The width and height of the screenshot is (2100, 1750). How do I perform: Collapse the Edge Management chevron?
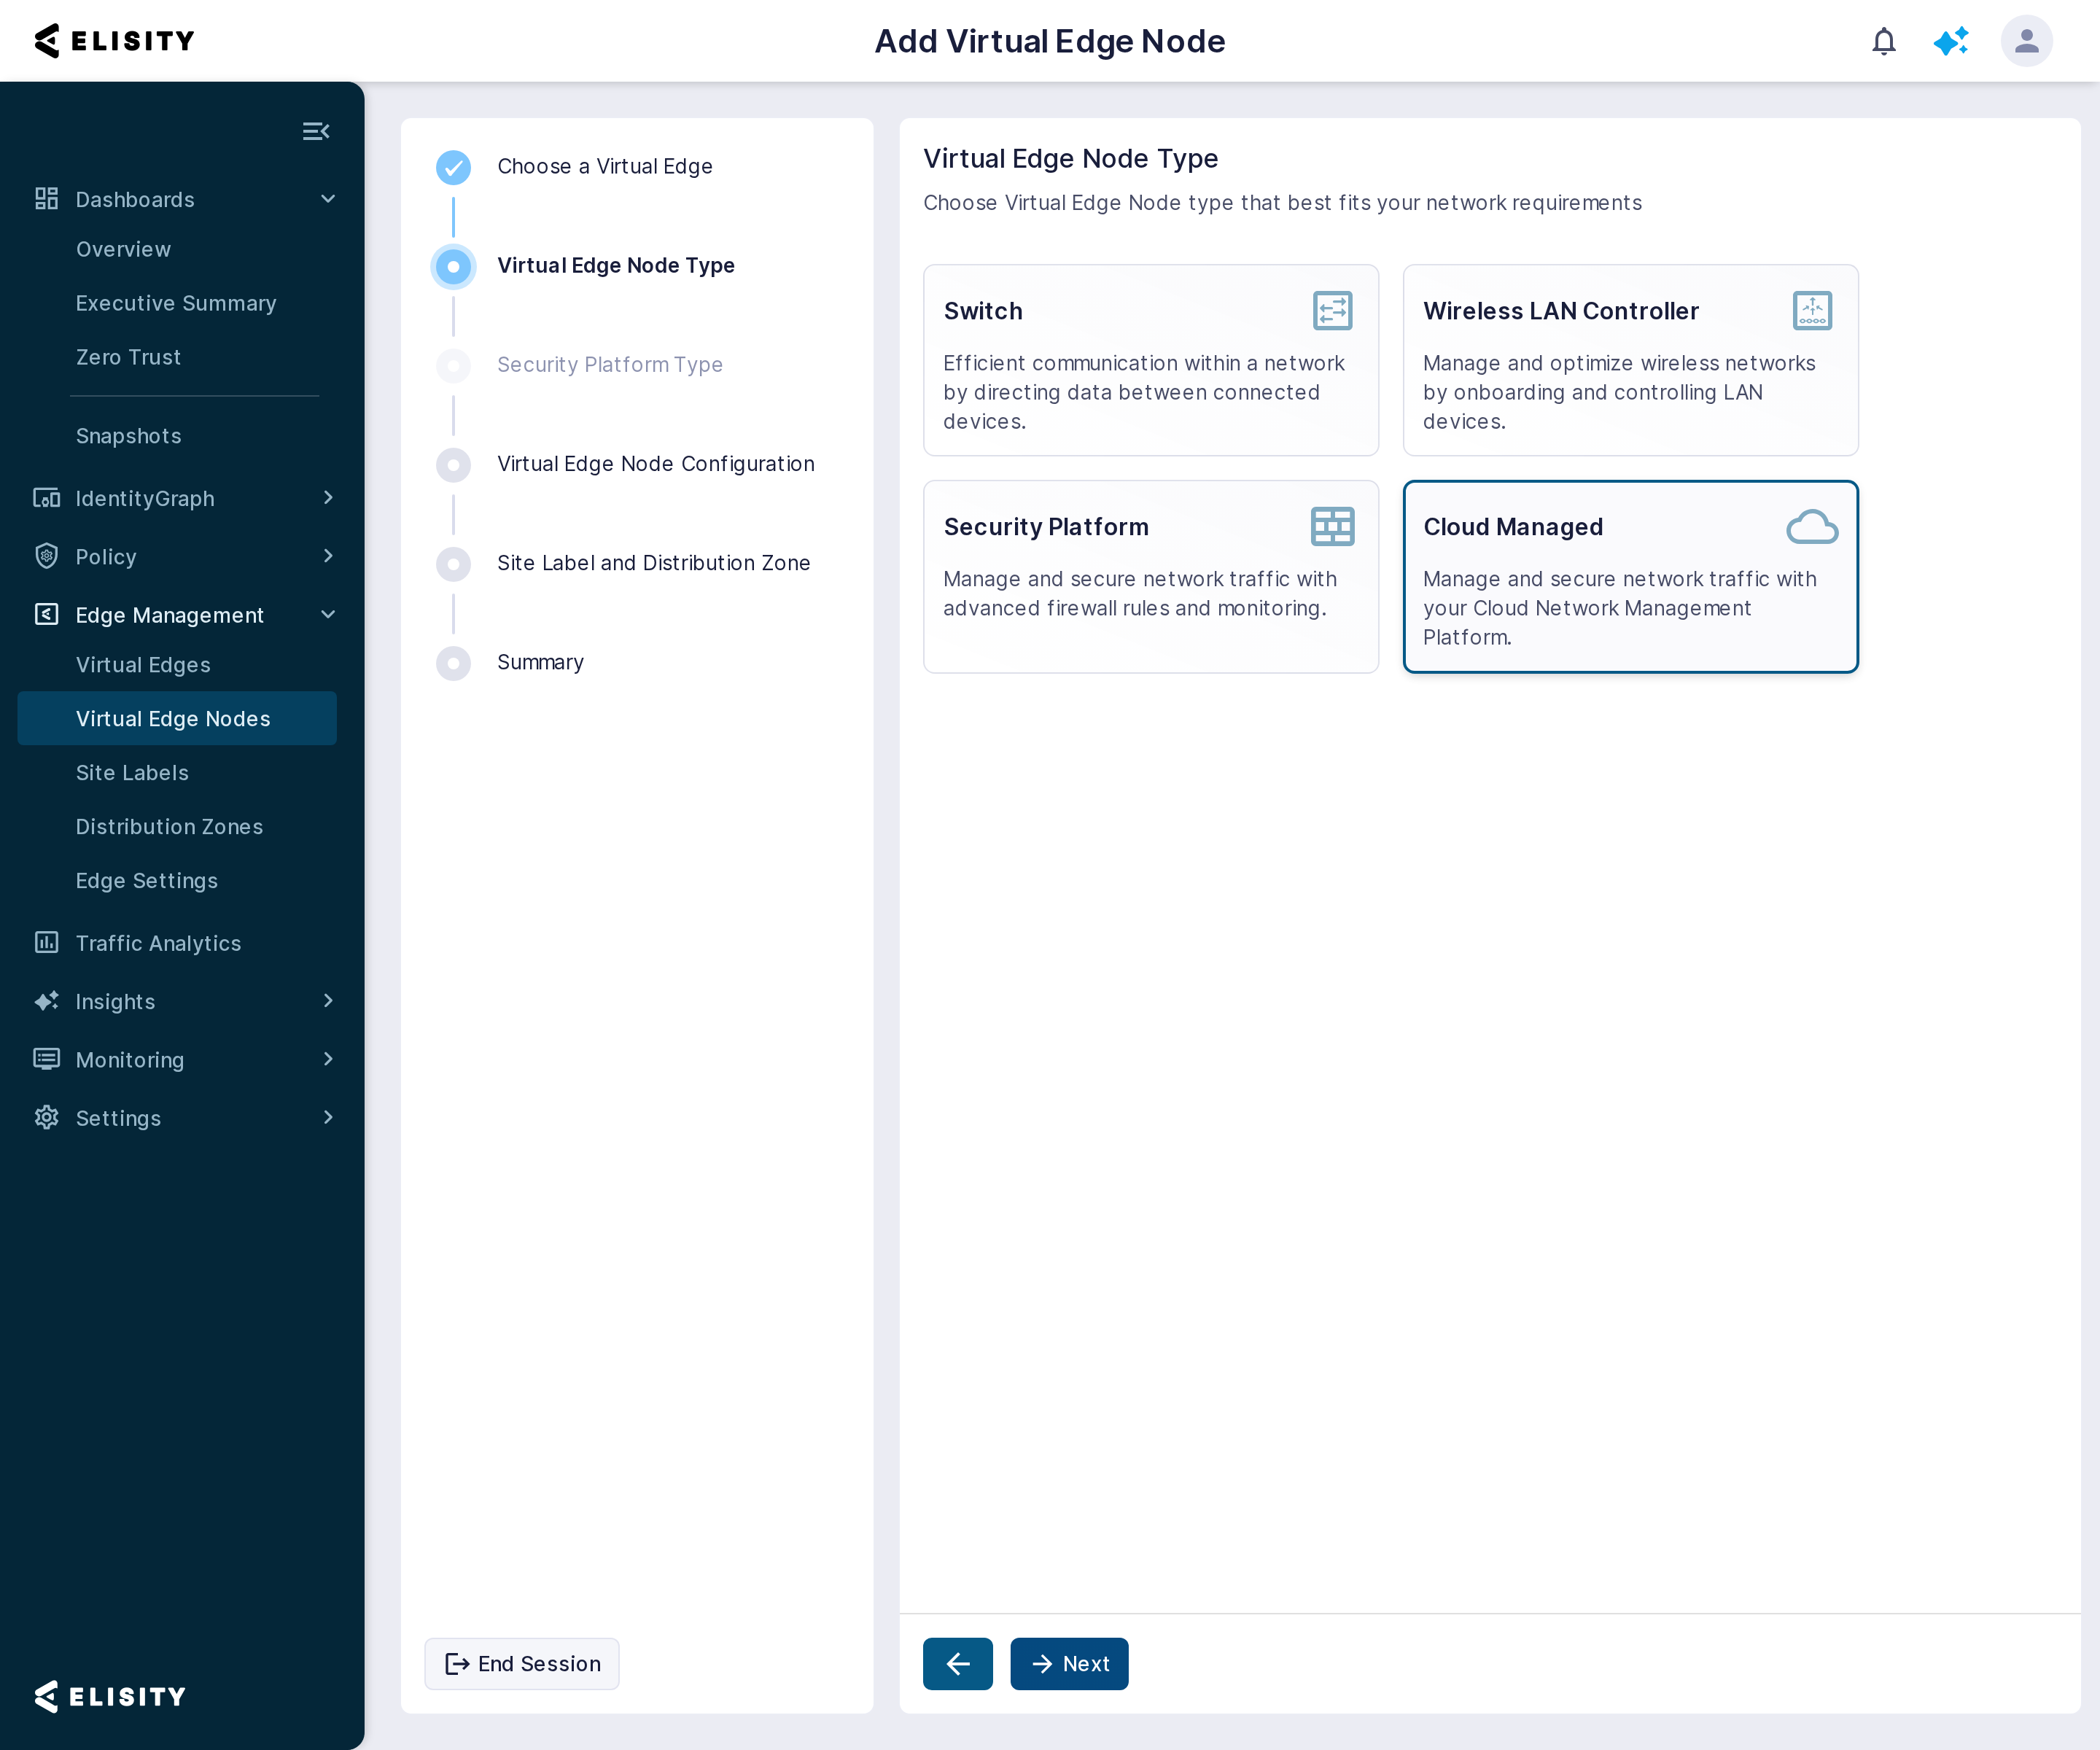coord(328,614)
